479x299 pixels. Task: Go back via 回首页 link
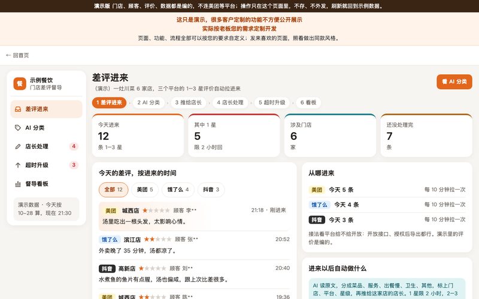pyautogui.click(x=17, y=55)
